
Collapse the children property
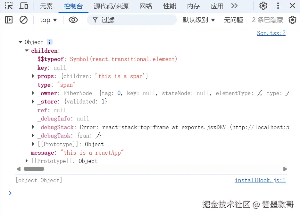pos(27,50)
